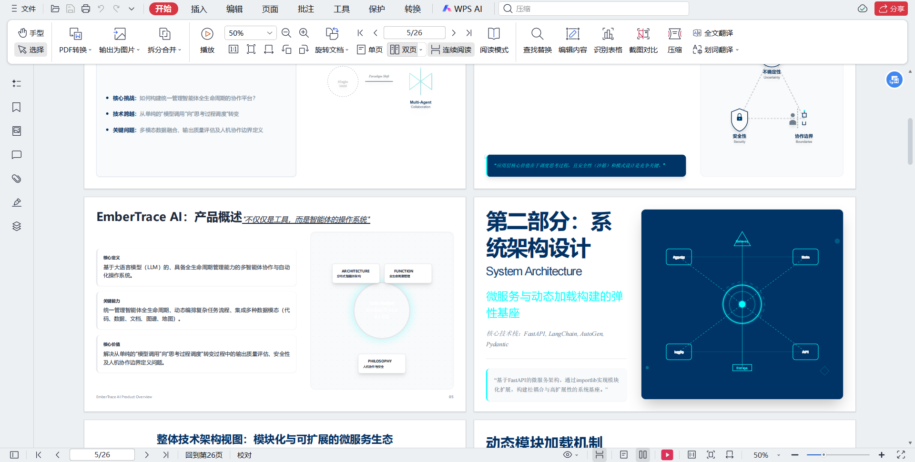Expand 划词翻译 dropdown arrow
Screen dimensions: 915x462
[737, 50]
